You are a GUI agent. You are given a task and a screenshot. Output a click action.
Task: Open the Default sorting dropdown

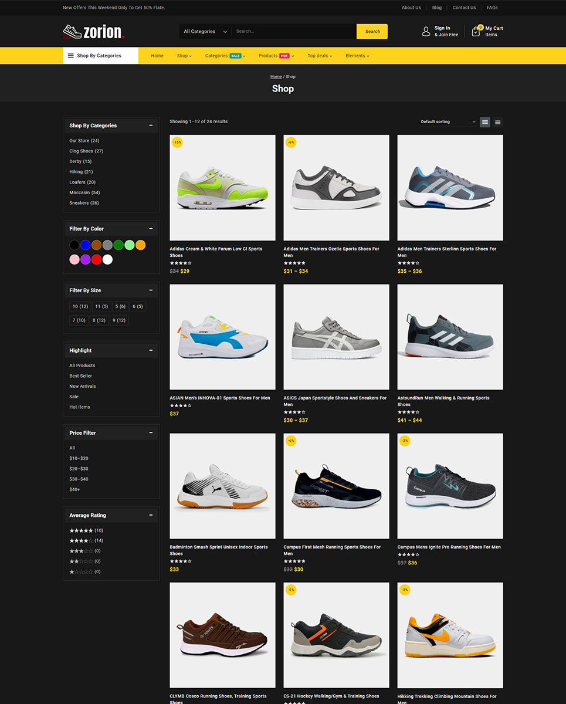[x=448, y=122]
